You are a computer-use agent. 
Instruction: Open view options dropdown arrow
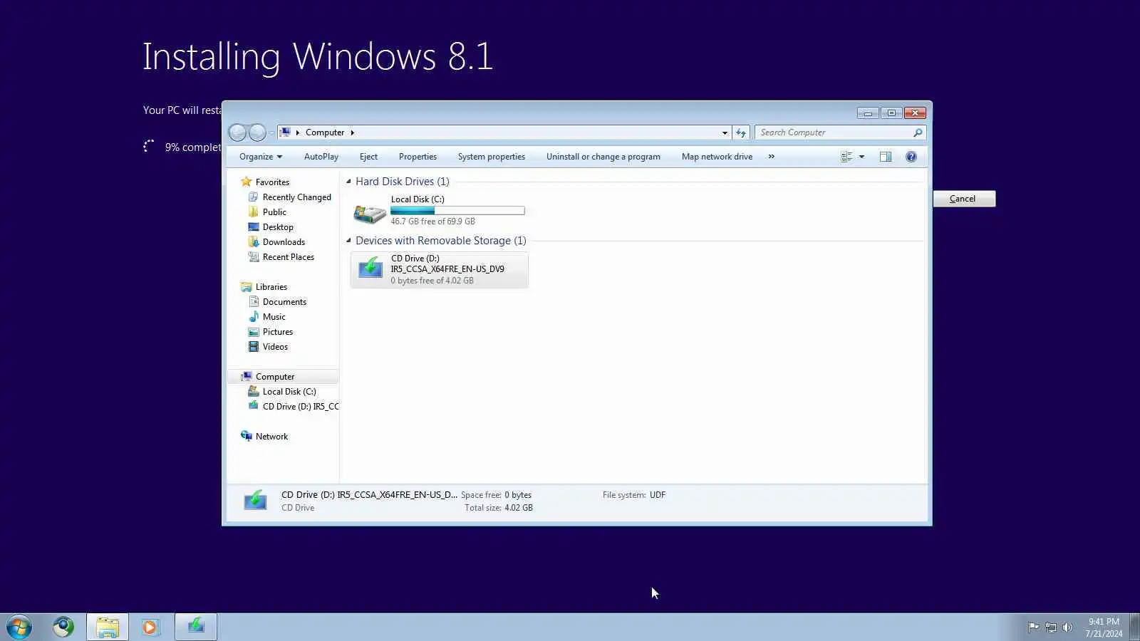click(x=861, y=157)
